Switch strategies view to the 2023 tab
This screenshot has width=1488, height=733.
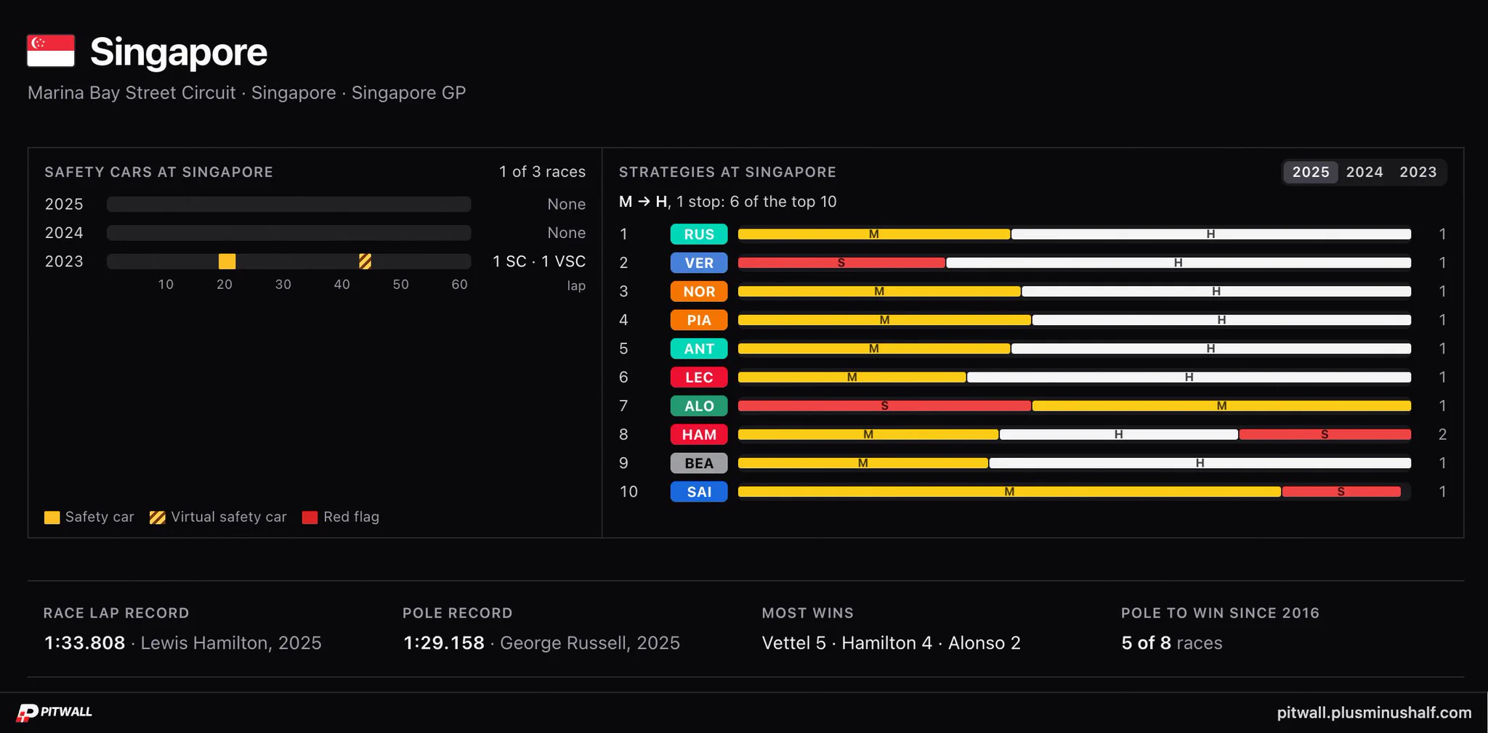(1418, 172)
